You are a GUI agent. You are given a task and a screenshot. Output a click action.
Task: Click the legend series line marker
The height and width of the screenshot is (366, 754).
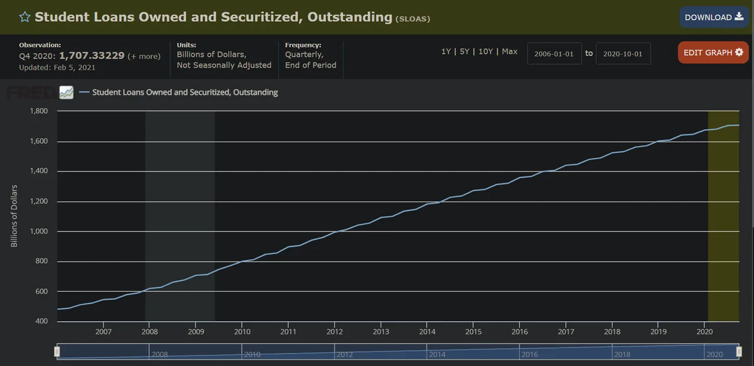pyautogui.click(x=84, y=93)
